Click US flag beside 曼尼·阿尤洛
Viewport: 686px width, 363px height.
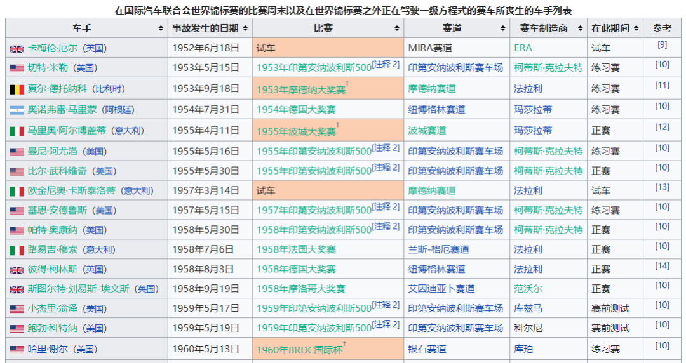[x=17, y=152]
